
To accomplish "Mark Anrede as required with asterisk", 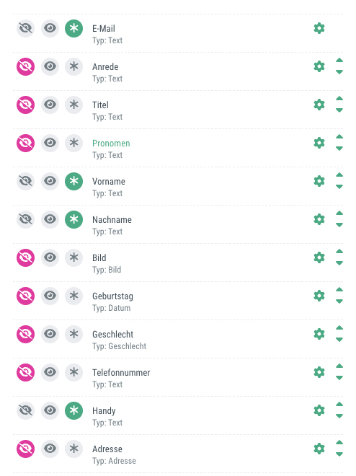I will (74, 66).
